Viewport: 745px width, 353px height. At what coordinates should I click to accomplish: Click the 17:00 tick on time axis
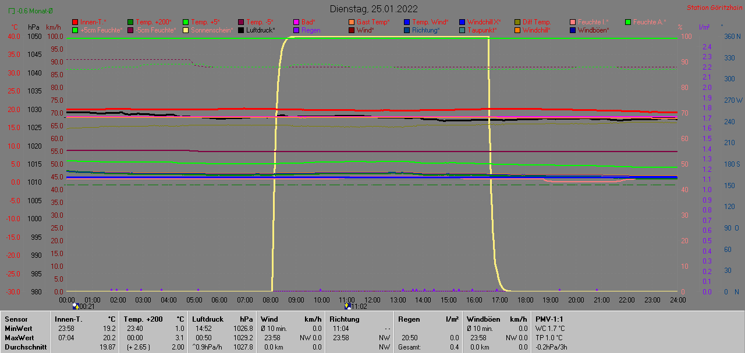500,300
